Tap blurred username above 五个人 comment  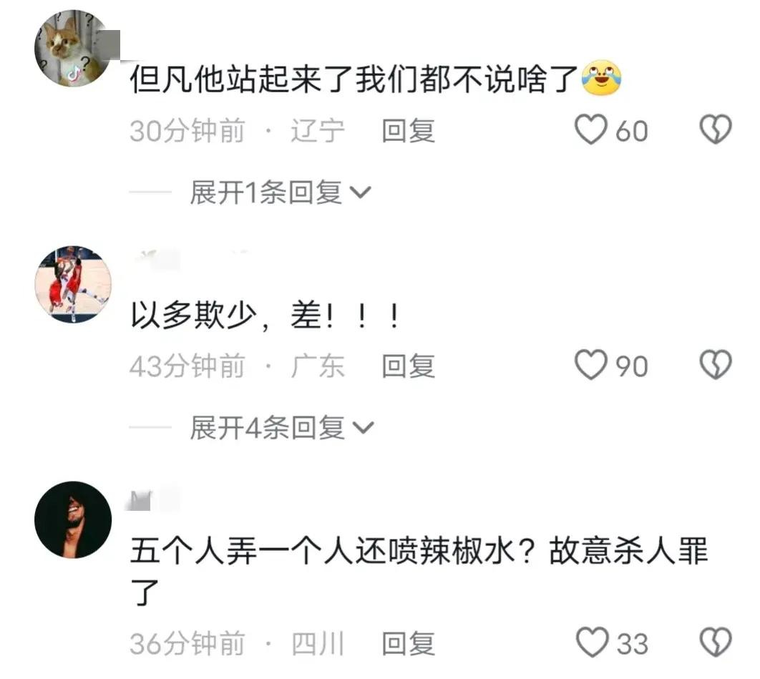click(152, 499)
